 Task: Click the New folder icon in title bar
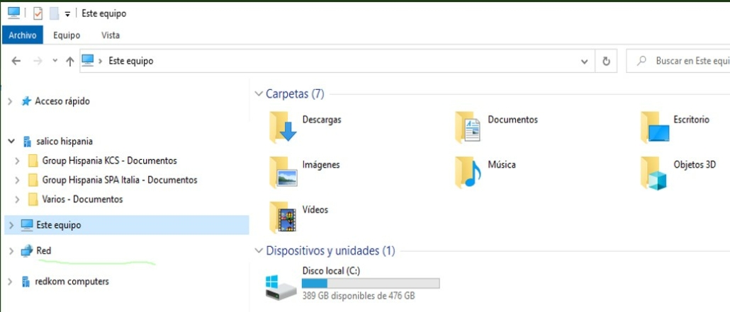click(x=54, y=14)
